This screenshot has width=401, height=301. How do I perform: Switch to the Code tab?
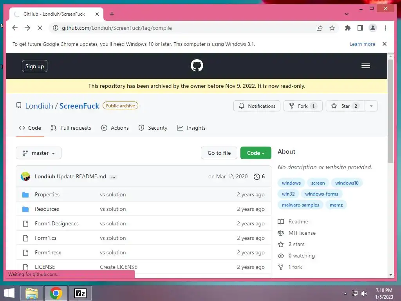tap(30, 128)
